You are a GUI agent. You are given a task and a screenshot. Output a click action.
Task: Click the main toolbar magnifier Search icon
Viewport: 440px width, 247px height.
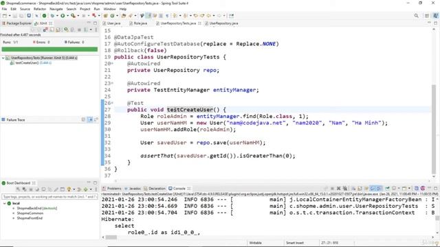coord(417,16)
